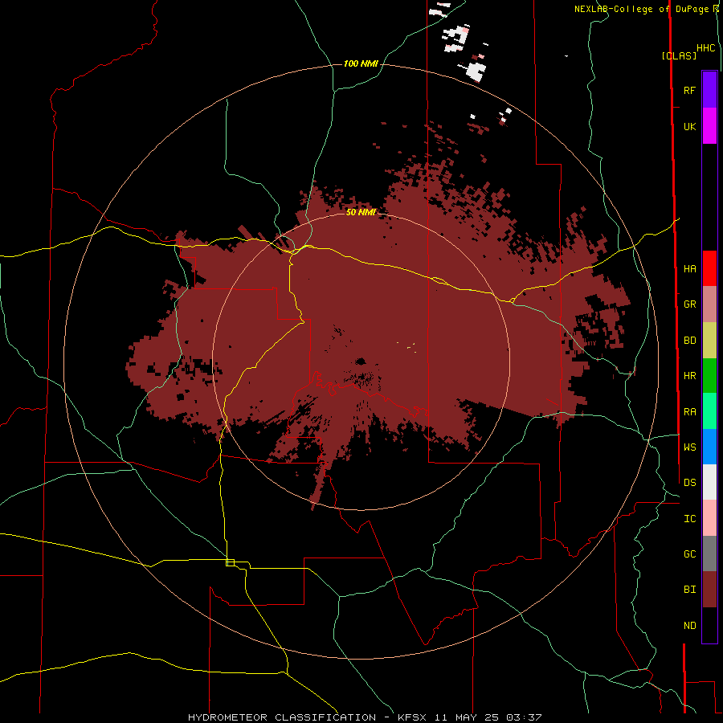Click the 50 NMI range ring label
The height and width of the screenshot is (723, 723).
pos(361,212)
